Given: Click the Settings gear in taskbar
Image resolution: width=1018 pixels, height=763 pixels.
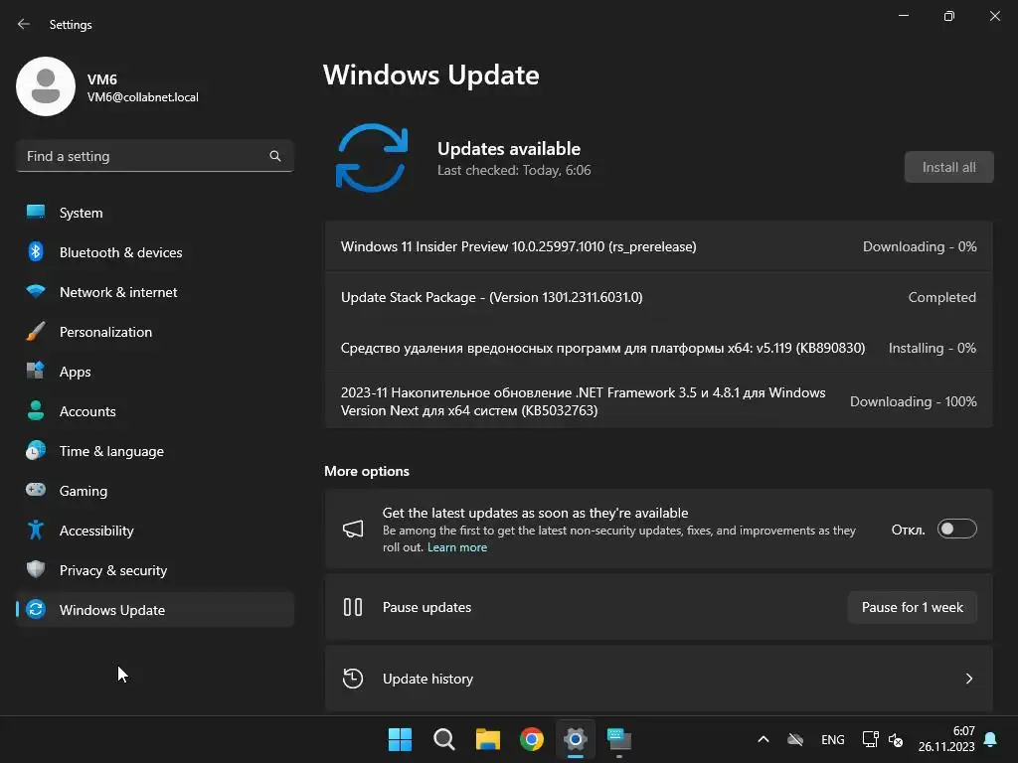Looking at the screenshot, I should pos(576,739).
